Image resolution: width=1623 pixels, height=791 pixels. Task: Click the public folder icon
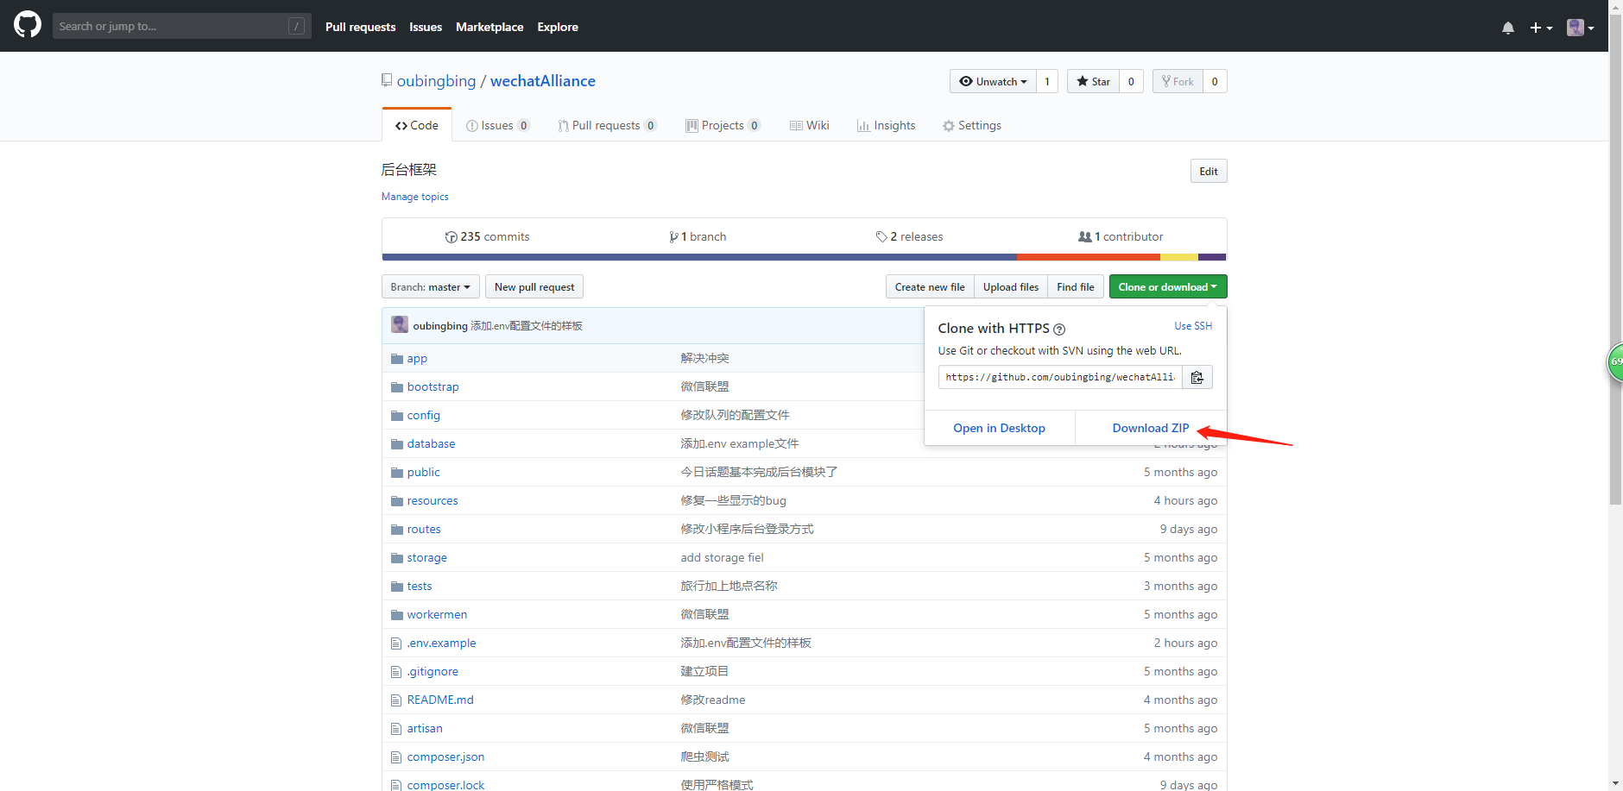397,472
